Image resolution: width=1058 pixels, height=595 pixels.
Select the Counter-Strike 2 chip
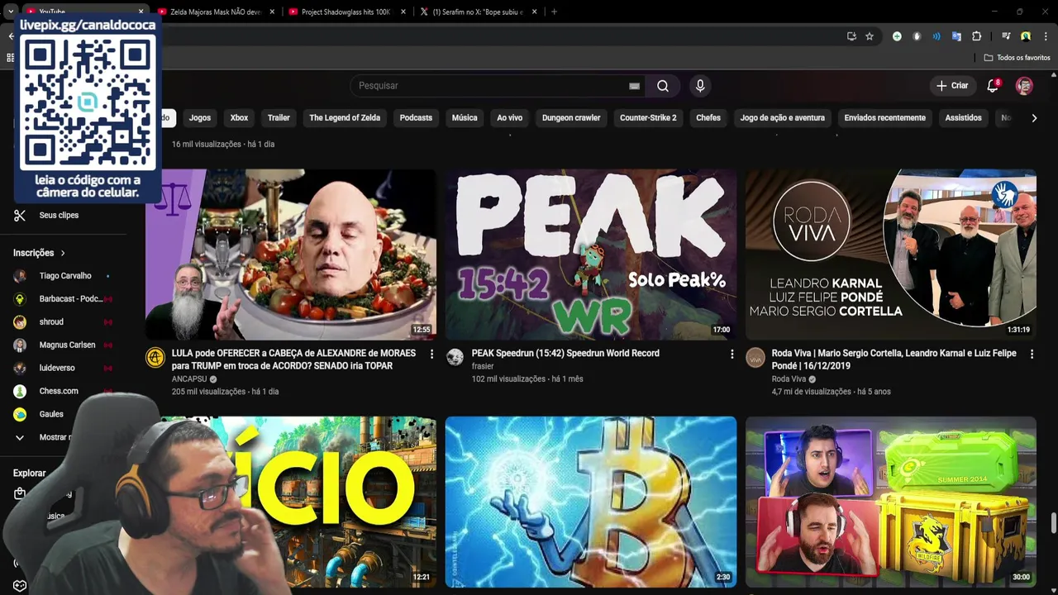tap(648, 118)
